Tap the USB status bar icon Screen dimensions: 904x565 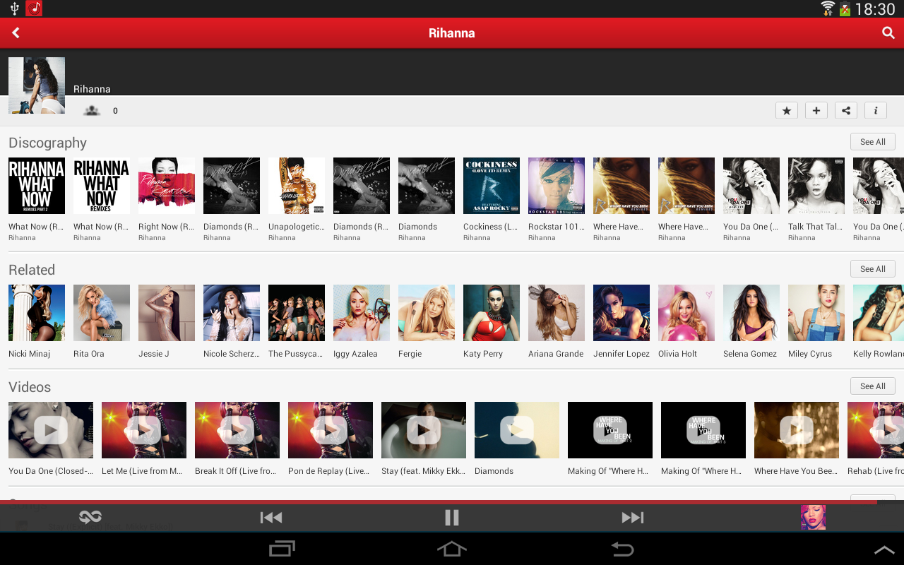[14, 8]
